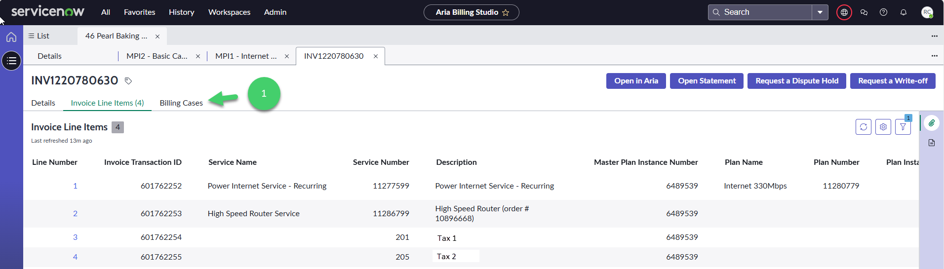Open the Favorites menu
Viewport: 944px width, 269px height.
(x=140, y=12)
